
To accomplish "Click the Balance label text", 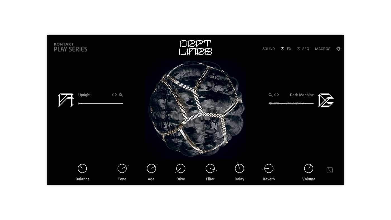I will pyautogui.click(x=83, y=179).
